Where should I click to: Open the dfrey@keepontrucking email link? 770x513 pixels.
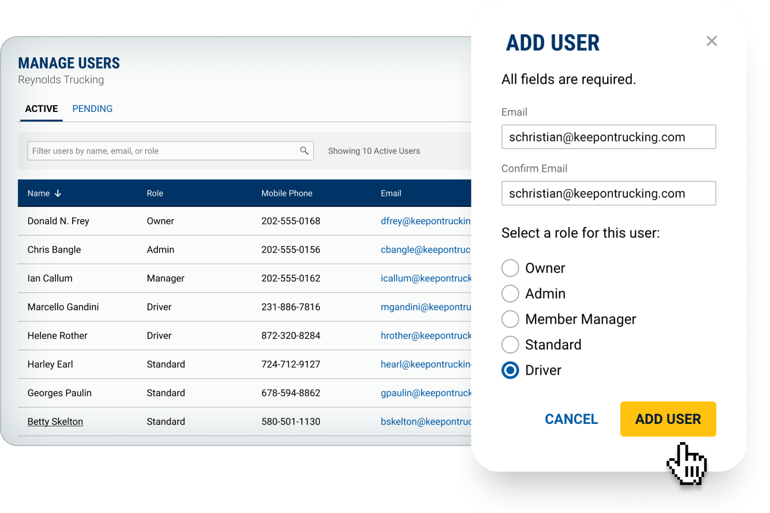click(x=419, y=221)
